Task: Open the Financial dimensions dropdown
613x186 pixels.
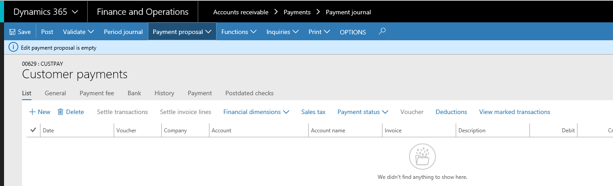Action: (x=256, y=112)
